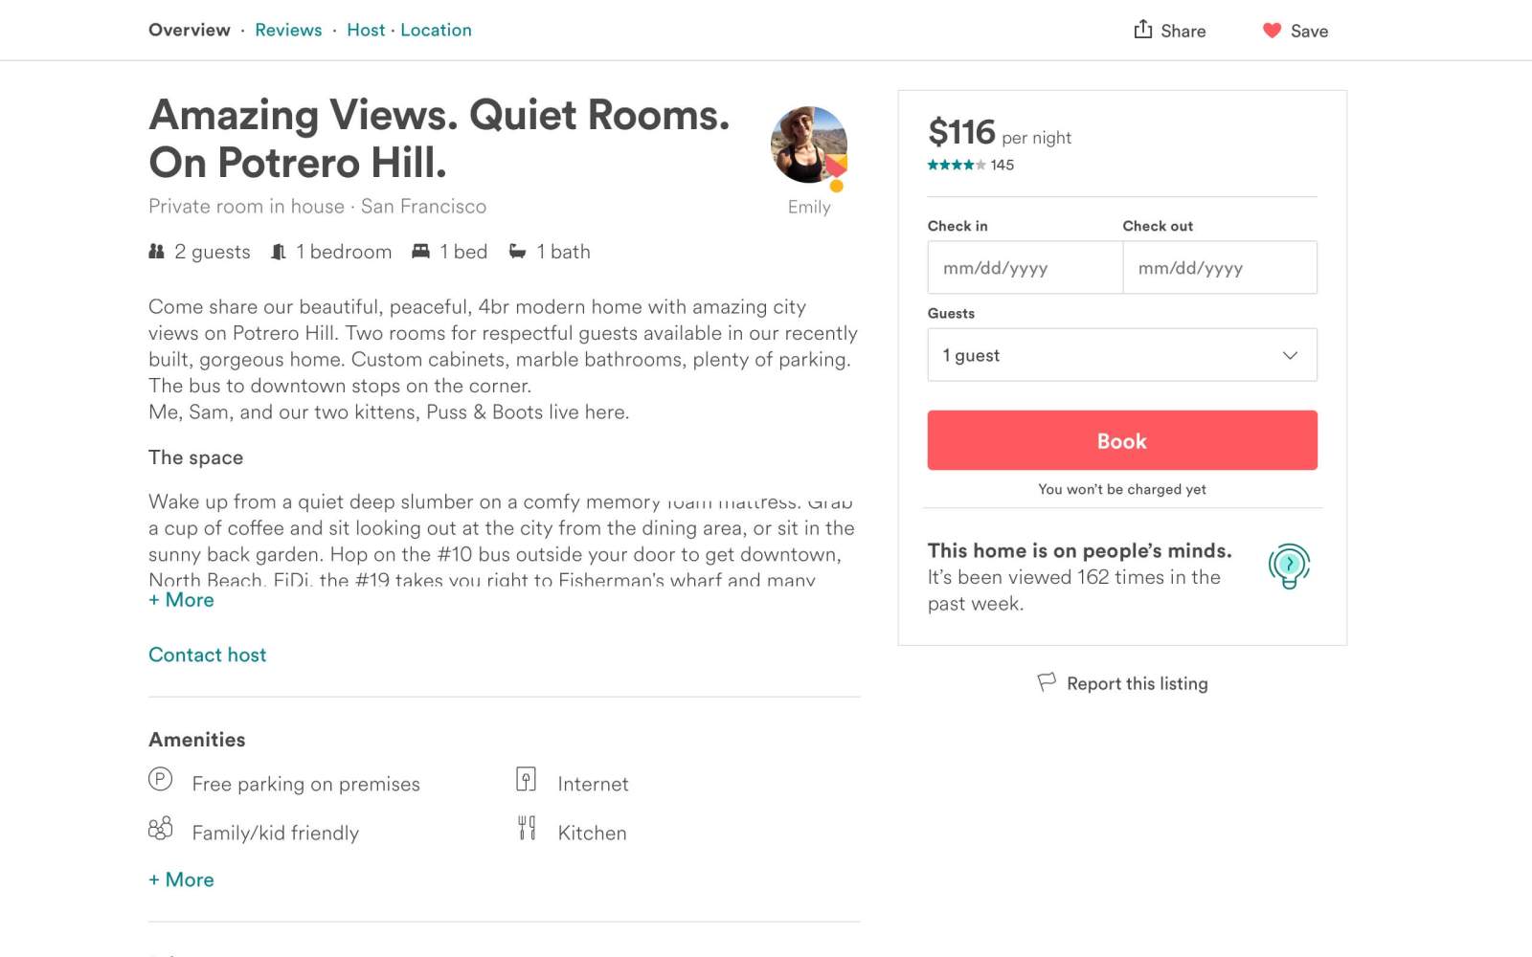Open the Contact host link

pyautogui.click(x=207, y=655)
